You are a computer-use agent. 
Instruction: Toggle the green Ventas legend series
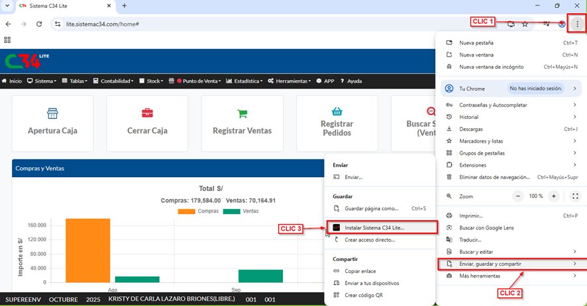click(x=240, y=211)
